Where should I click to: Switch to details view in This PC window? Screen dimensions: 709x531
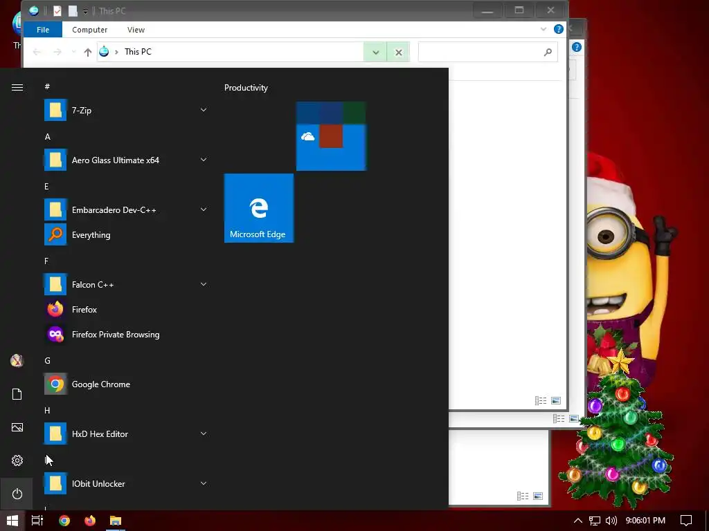pos(541,400)
